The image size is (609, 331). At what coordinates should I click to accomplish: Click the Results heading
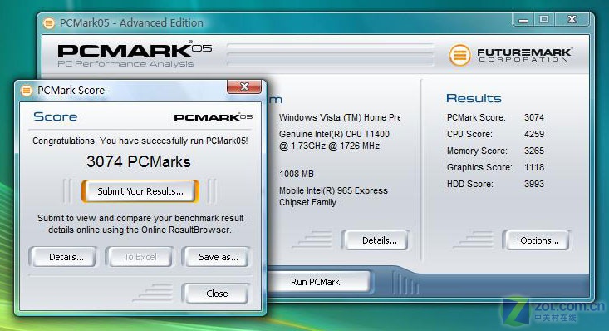pos(474,98)
